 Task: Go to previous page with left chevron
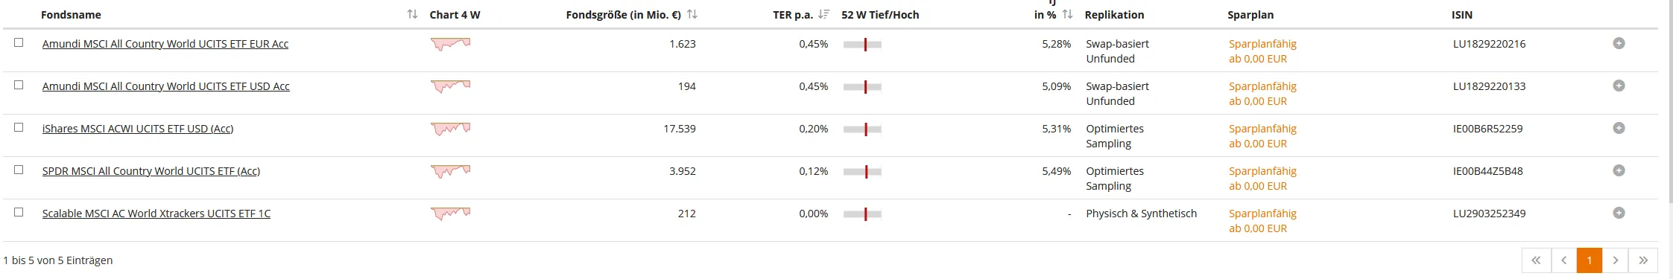1563,260
